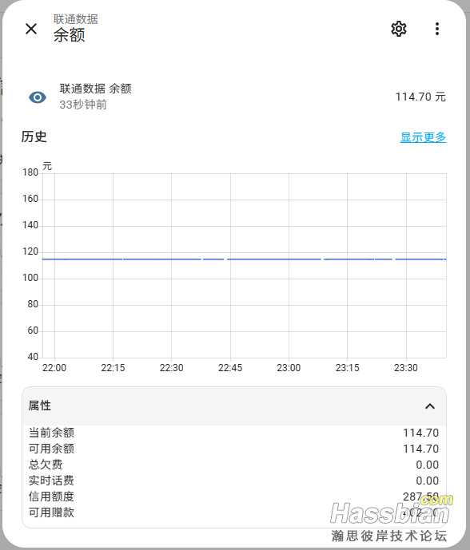The height and width of the screenshot is (550, 470).
Task: Select the 22:00 time axis label
Action: [54, 368]
